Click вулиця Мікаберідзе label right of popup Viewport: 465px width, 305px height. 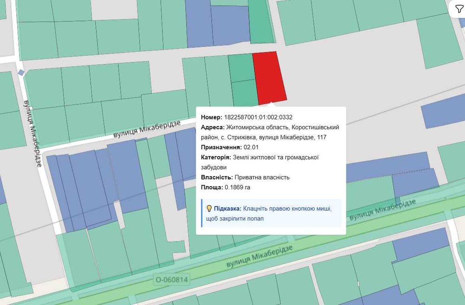click(x=383, y=210)
